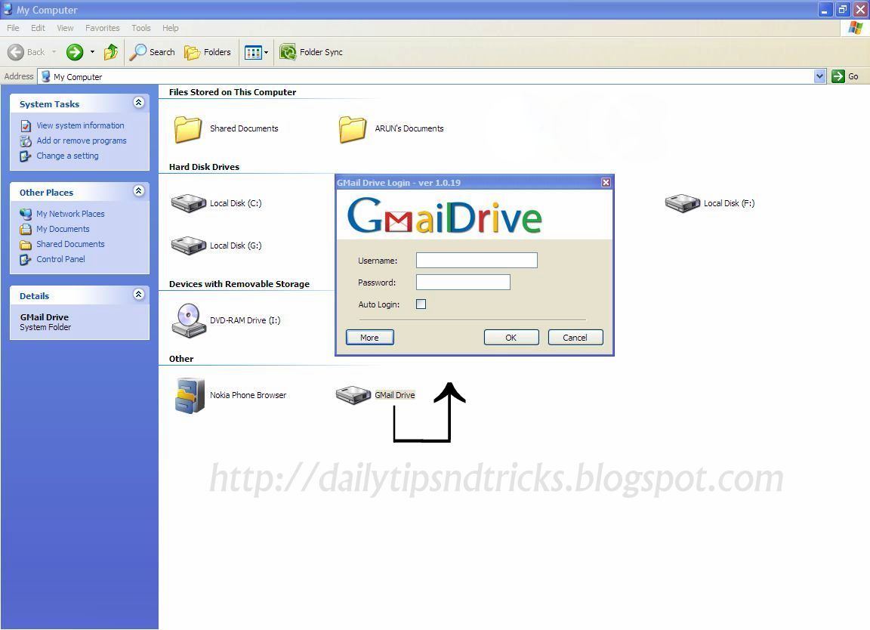Select Nokia Phone Browser icon
Image resolution: width=870 pixels, height=630 pixels.
(x=190, y=395)
